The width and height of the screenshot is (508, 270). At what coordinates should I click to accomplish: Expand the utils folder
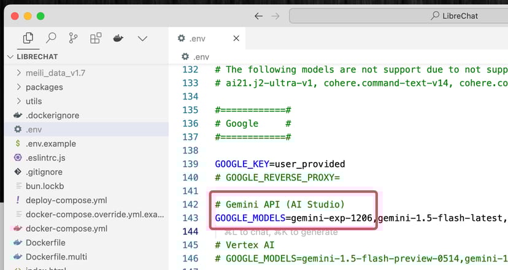coord(34,101)
